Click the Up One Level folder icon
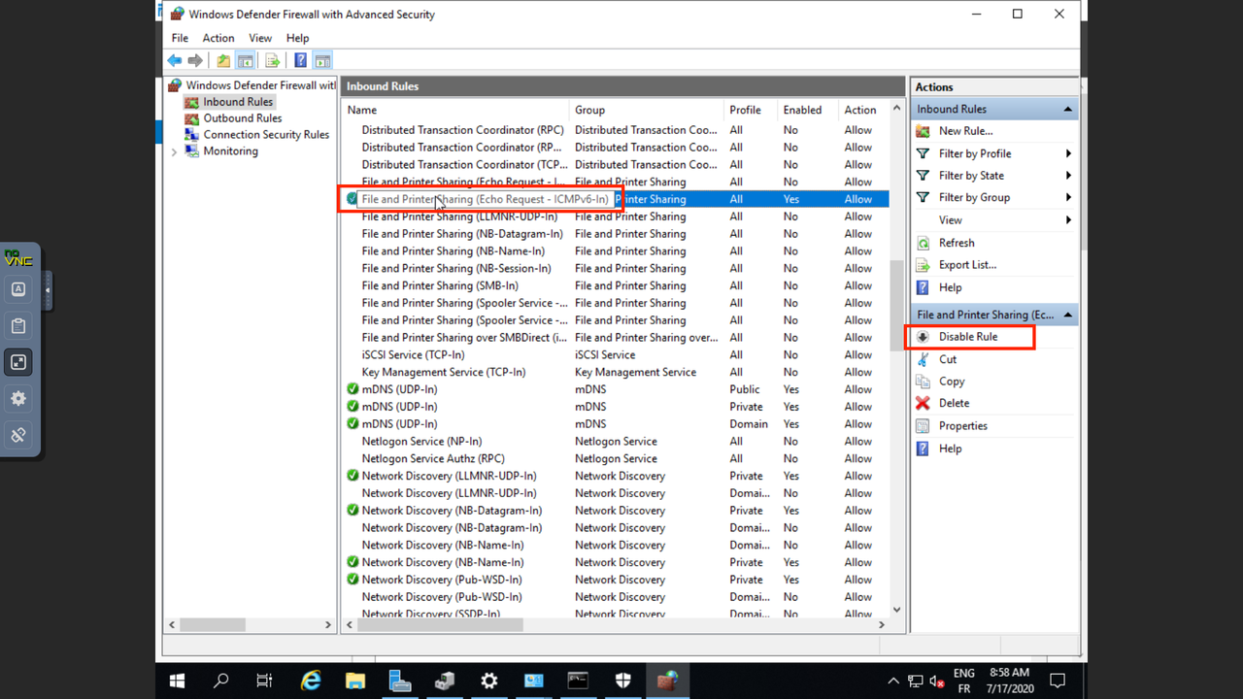Image resolution: width=1243 pixels, height=699 pixels. pos(223,60)
